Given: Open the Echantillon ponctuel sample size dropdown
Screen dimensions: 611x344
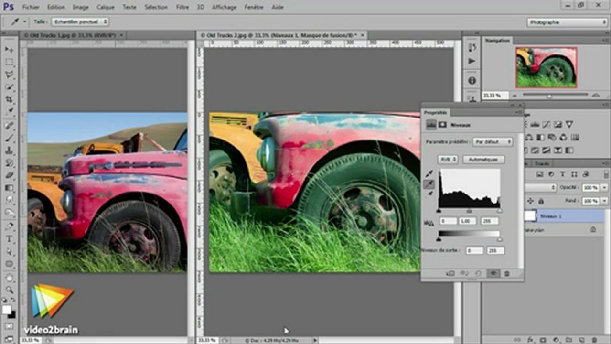Looking at the screenshot, I should [x=80, y=22].
